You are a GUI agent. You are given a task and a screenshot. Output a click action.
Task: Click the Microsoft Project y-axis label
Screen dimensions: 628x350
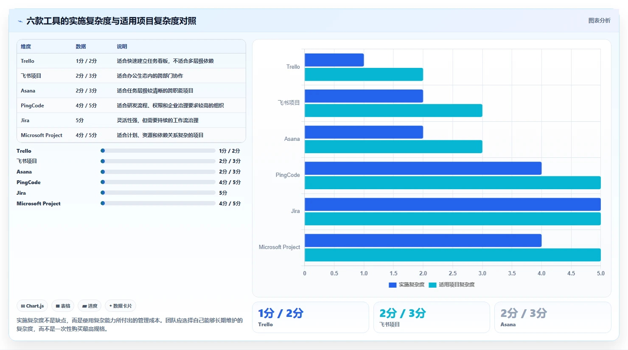279,247
